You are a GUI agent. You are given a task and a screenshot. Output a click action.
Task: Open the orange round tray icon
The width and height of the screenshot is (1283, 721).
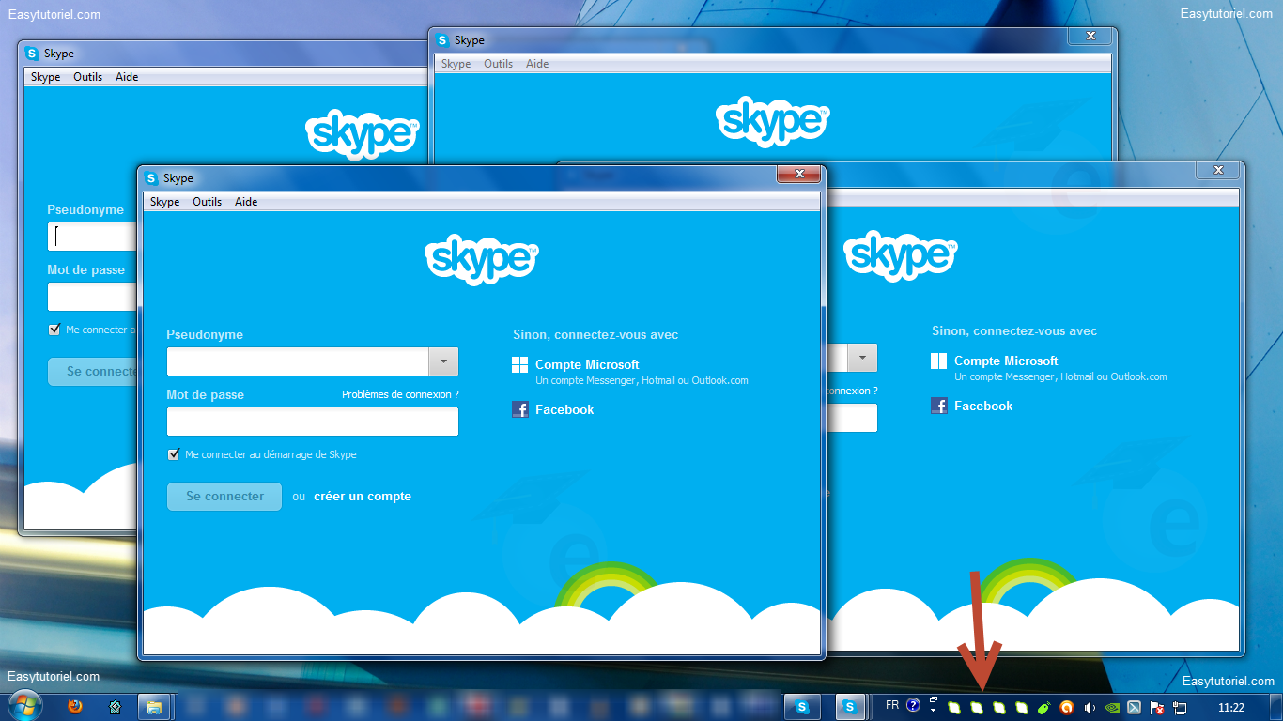point(1067,707)
